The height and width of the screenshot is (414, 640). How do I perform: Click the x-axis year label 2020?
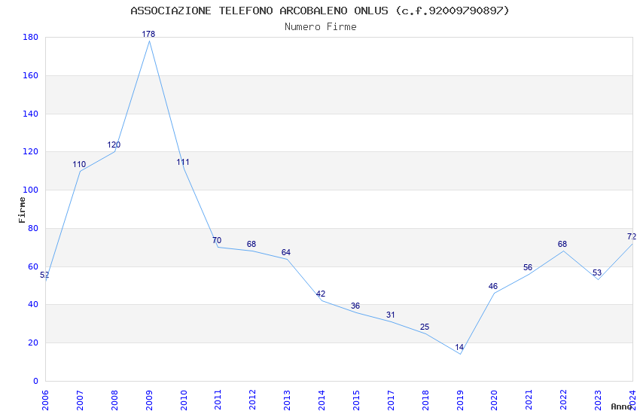[494, 400]
